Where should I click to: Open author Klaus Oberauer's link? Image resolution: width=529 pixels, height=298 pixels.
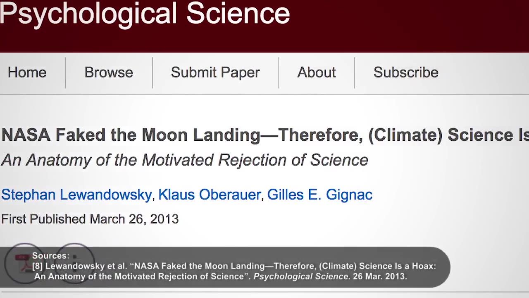tap(210, 195)
